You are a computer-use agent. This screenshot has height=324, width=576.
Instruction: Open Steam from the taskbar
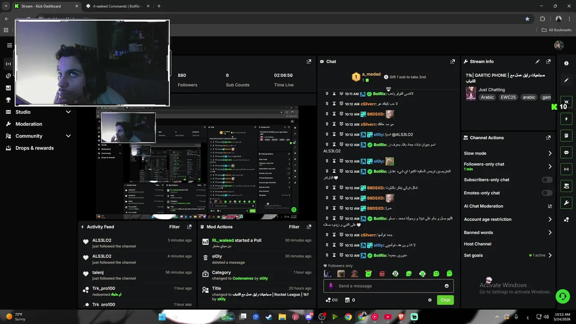click(269, 317)
